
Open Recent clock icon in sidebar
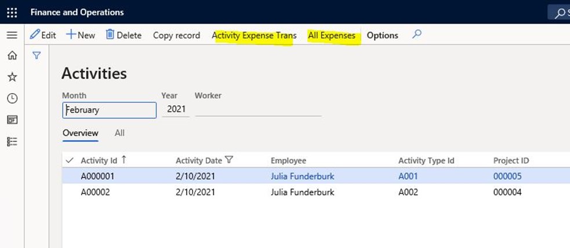click(12, 98)
